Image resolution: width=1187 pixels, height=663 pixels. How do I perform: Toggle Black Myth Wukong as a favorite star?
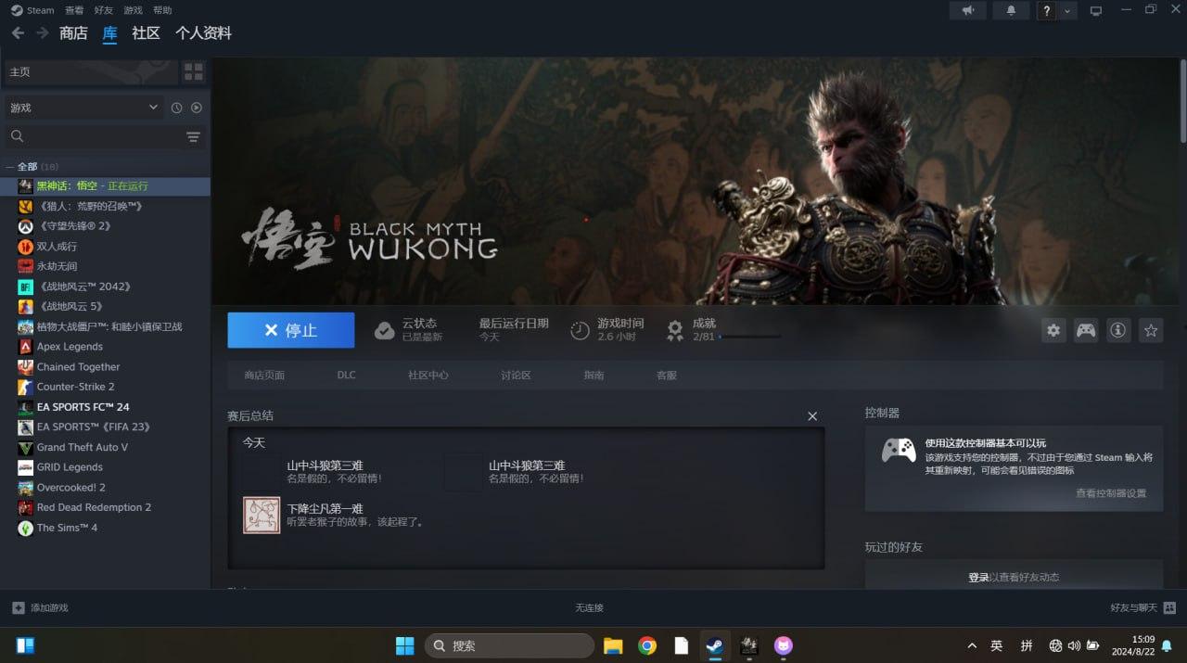click(x=1150, y=329)
